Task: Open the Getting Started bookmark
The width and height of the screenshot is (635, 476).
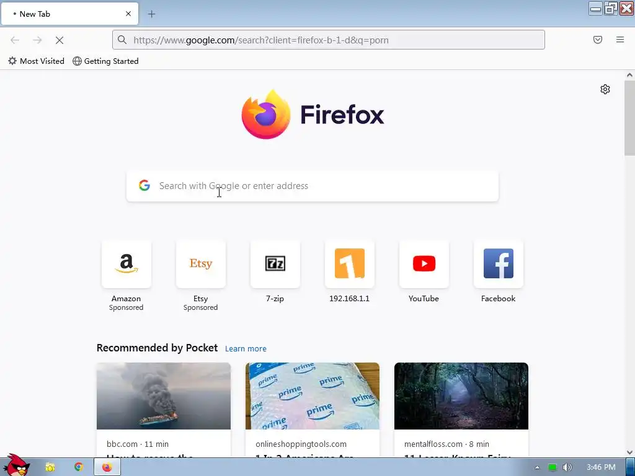Action: point(105,61)
